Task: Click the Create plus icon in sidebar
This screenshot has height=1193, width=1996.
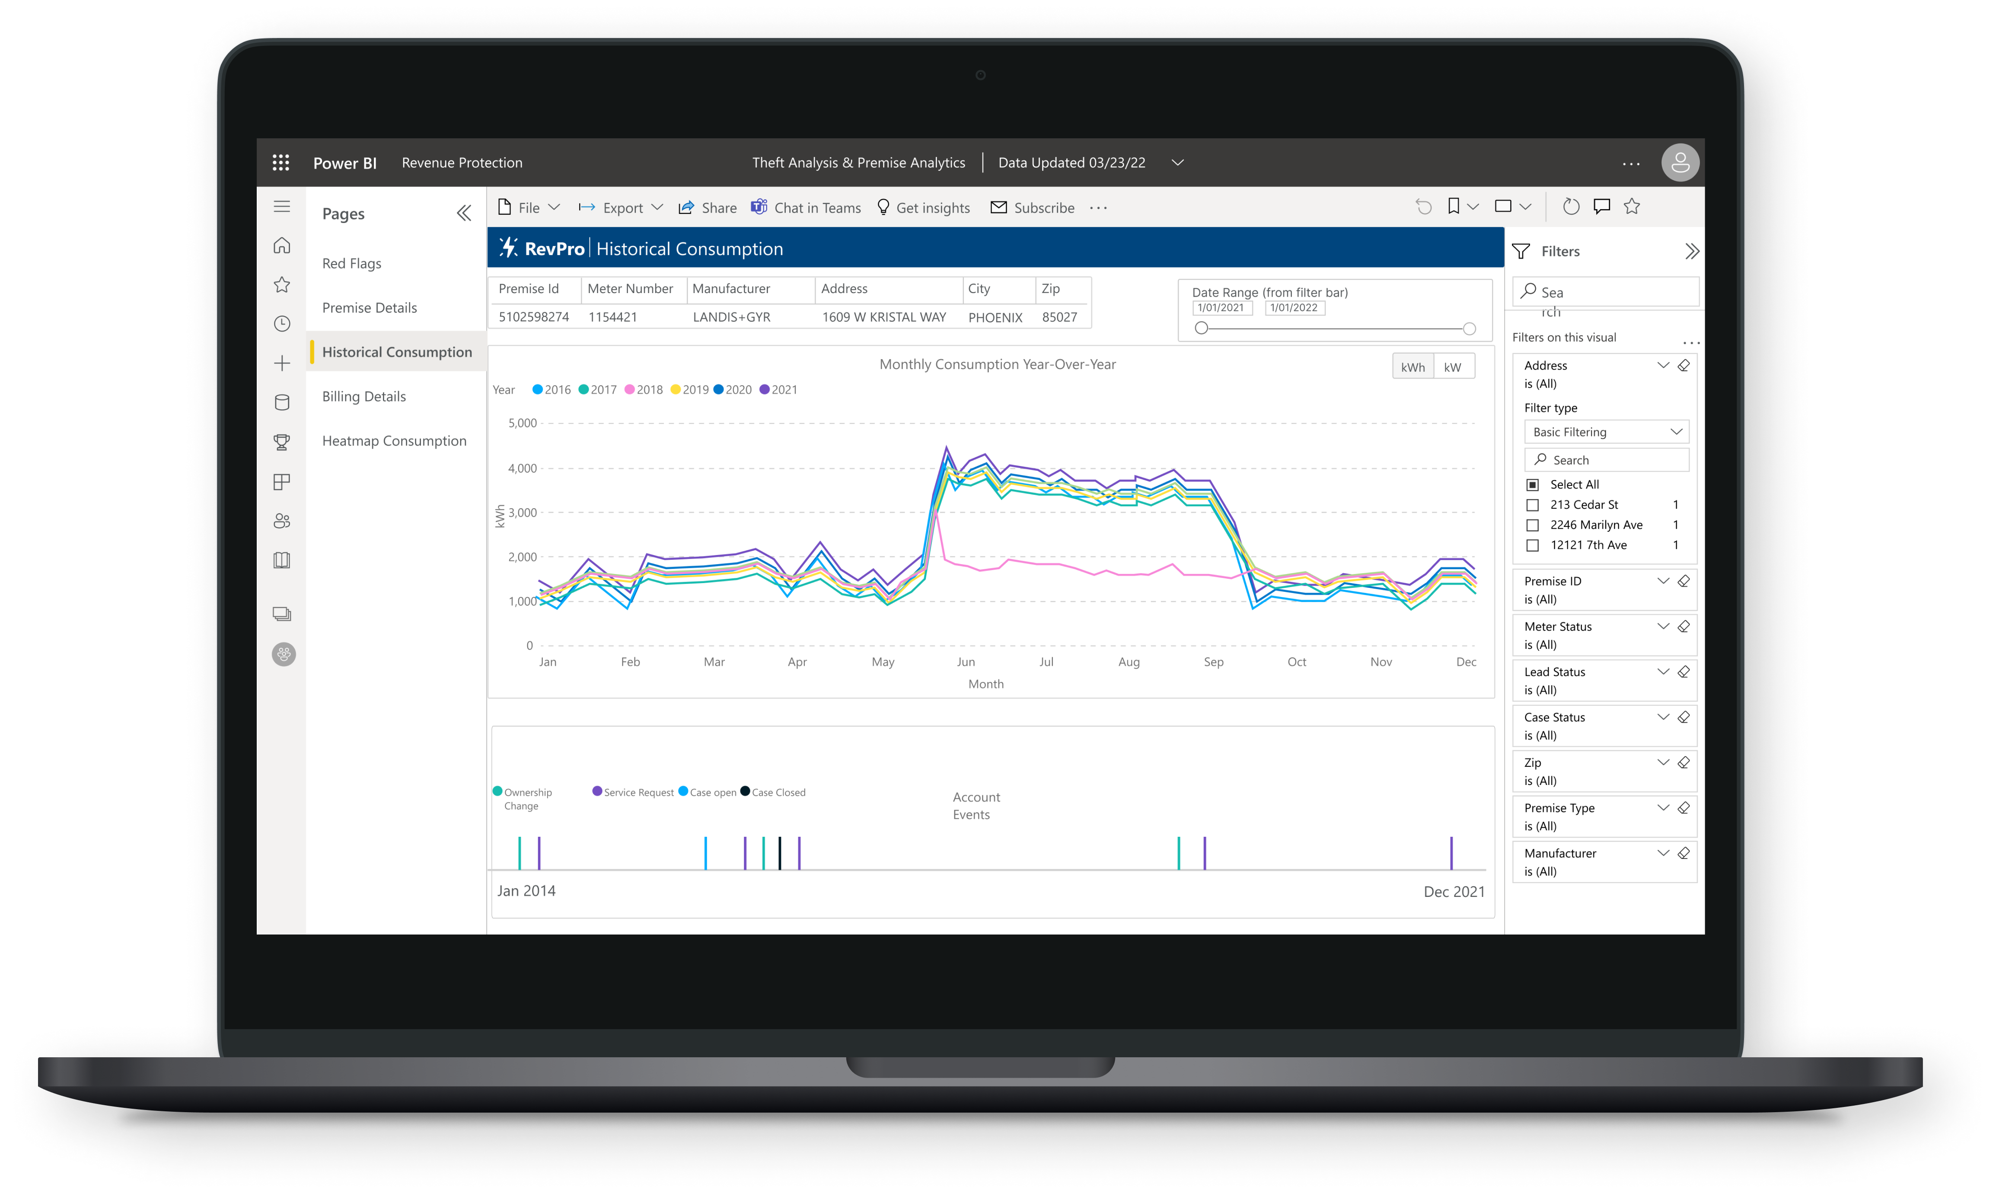Action: [282, 364]
